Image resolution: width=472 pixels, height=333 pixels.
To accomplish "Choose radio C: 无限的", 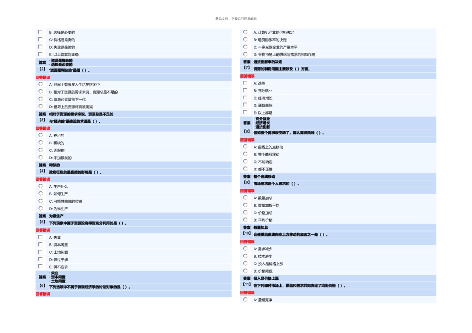I will point(41,150).
